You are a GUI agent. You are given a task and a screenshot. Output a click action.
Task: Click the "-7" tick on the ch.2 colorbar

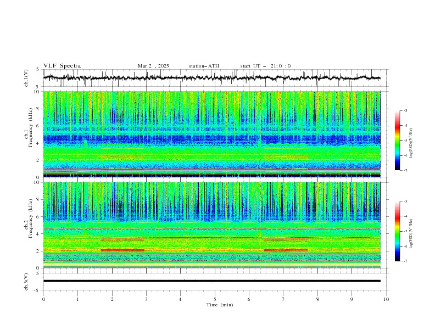(405, 261)
